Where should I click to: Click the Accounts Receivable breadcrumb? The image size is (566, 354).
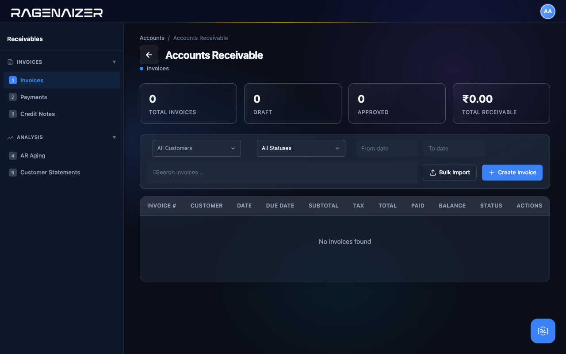[201, 38]
